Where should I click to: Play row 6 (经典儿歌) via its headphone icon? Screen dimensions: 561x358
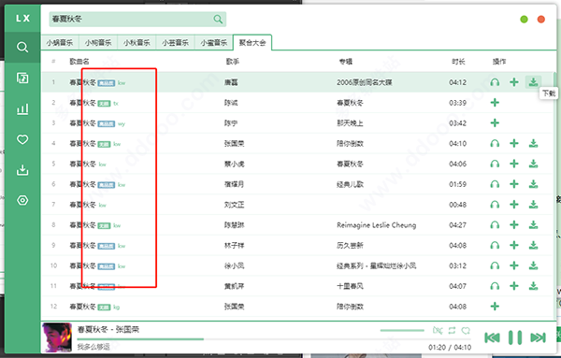(495, 184)
